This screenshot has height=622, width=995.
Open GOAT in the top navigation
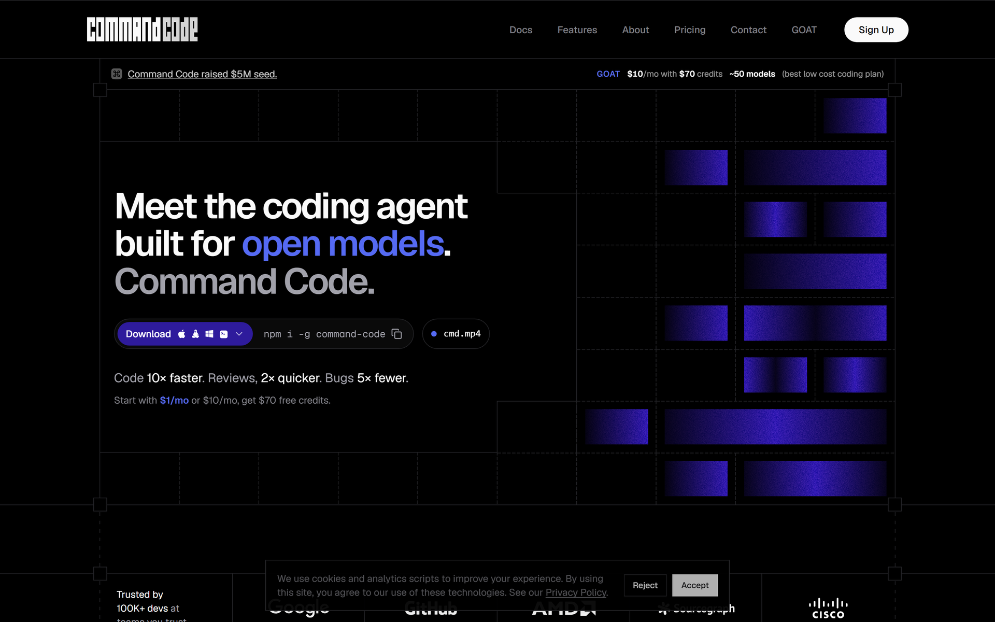[x=804, y=30]
